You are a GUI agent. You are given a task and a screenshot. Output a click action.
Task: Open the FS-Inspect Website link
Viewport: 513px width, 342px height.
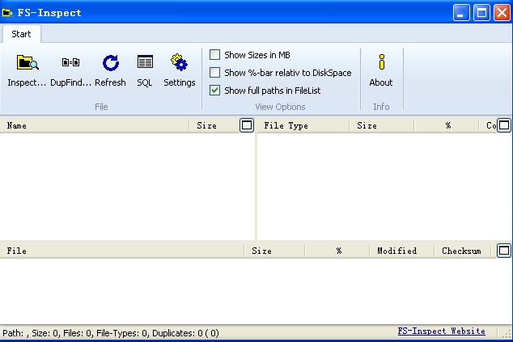click(x=441, y=331)
